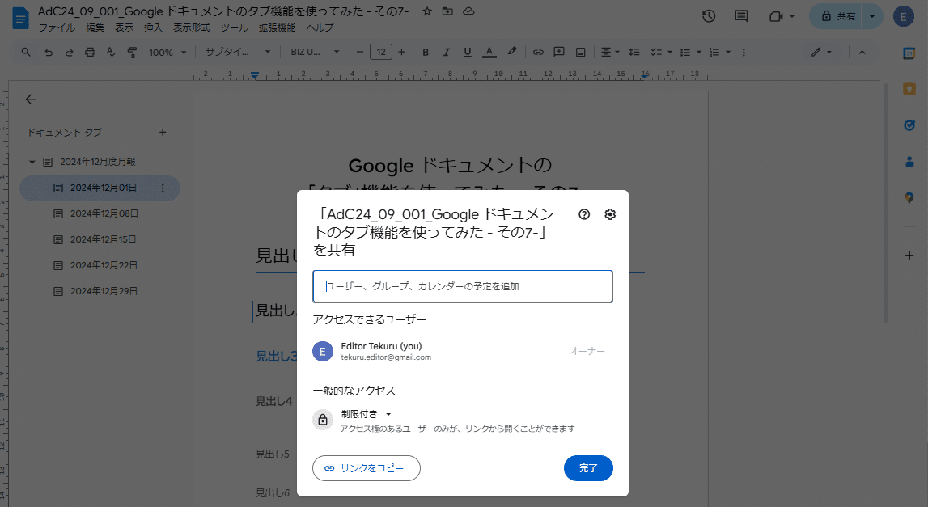Get add-ons plus icon
This screenshot has height=507, width=928.
[x=909, y=256]
